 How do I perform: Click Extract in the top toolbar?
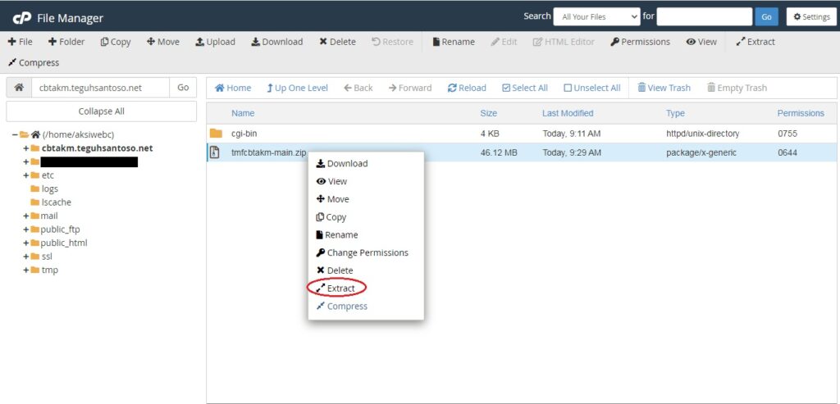756,42
